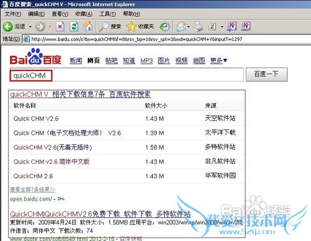Click the Mail envelope icon
This screenshot has height=241, width=311.
pos(181,27)
